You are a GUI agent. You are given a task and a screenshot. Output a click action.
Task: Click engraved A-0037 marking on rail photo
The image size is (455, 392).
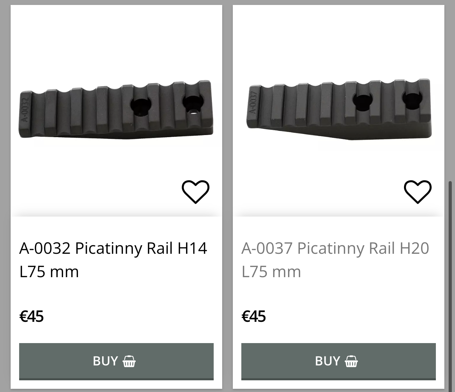click(253, 102)
